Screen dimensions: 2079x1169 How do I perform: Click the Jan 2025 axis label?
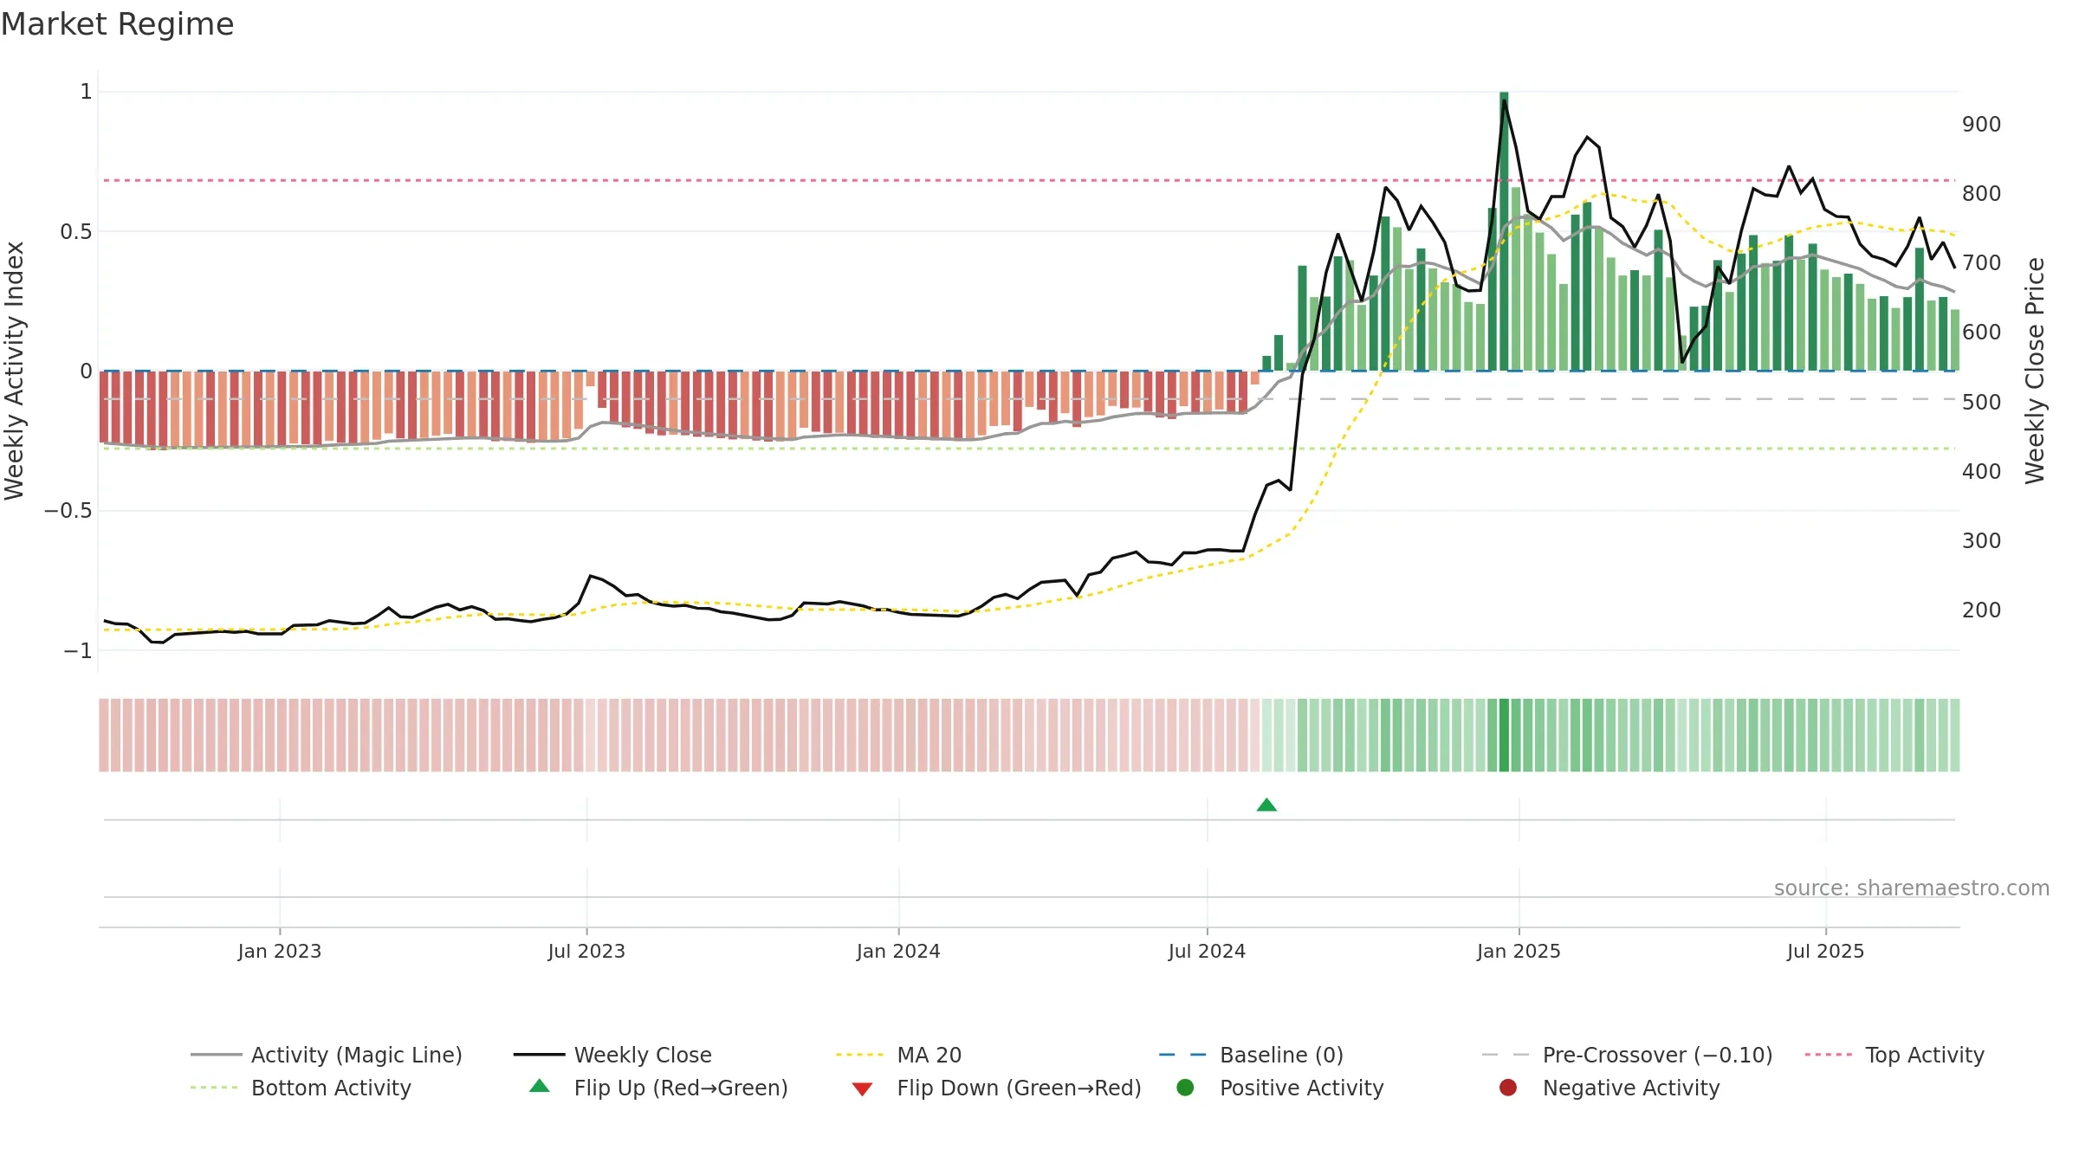(x=1519, y=951)
